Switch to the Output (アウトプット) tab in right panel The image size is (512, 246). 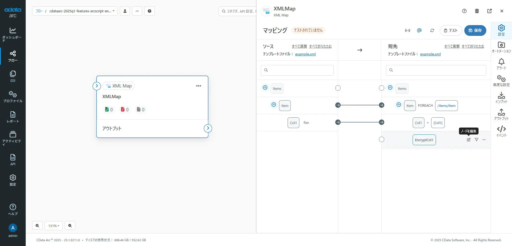pos(501,115)
